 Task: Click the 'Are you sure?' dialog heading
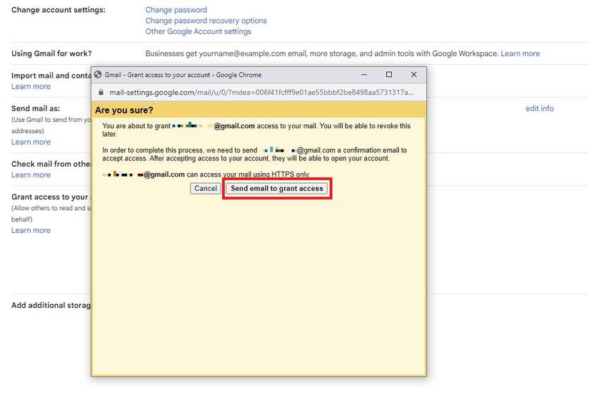click(124, 110)
